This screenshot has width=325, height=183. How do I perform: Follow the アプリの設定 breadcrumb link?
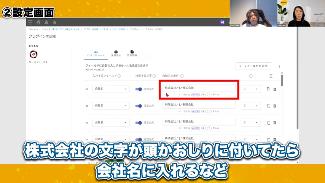119,29
